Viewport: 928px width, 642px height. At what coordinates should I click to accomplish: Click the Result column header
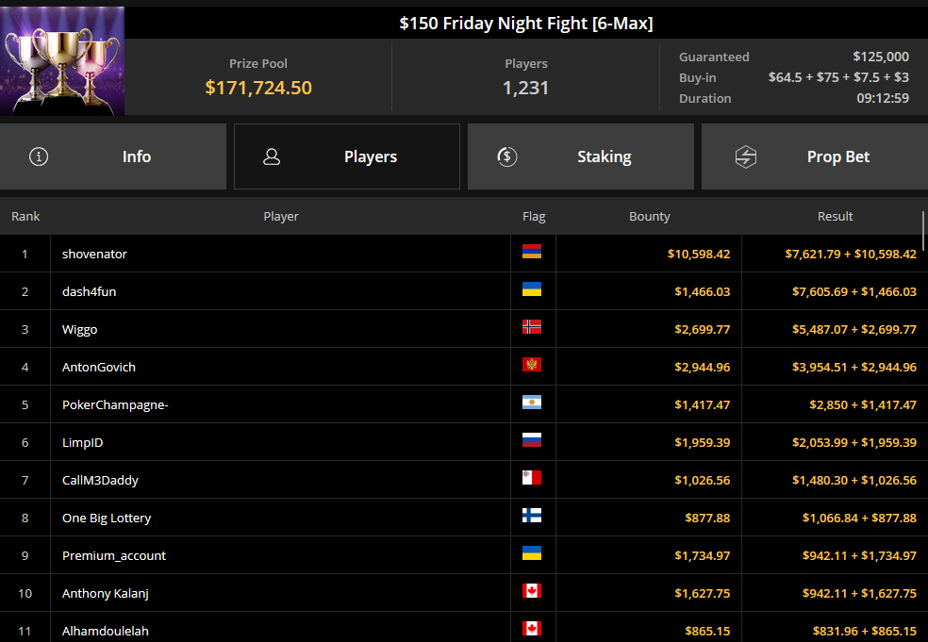point(835,217)
